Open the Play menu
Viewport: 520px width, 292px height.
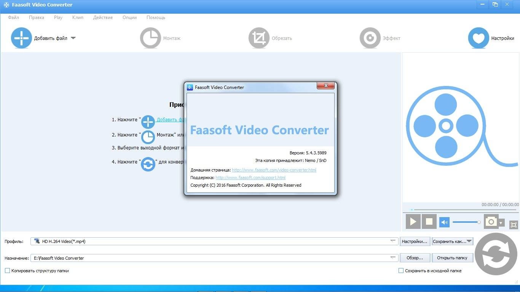(x=58, y=17)
